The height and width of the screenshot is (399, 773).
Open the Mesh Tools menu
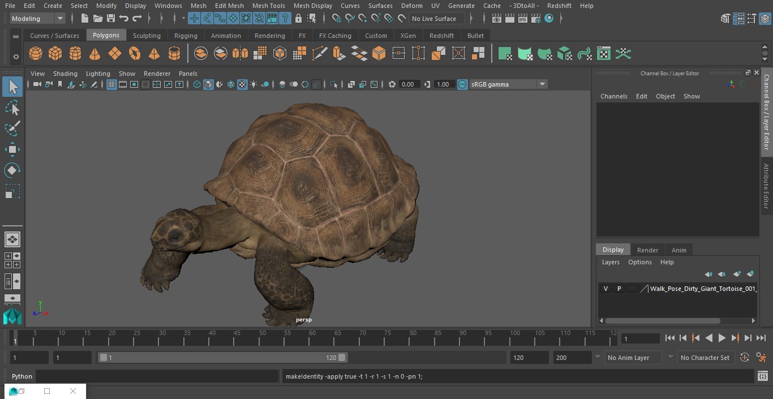point(268,6)
